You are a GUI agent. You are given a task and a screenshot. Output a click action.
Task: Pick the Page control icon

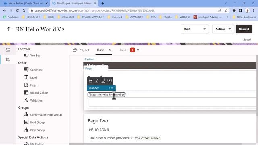pyautogui.click(x=26, y=85)
